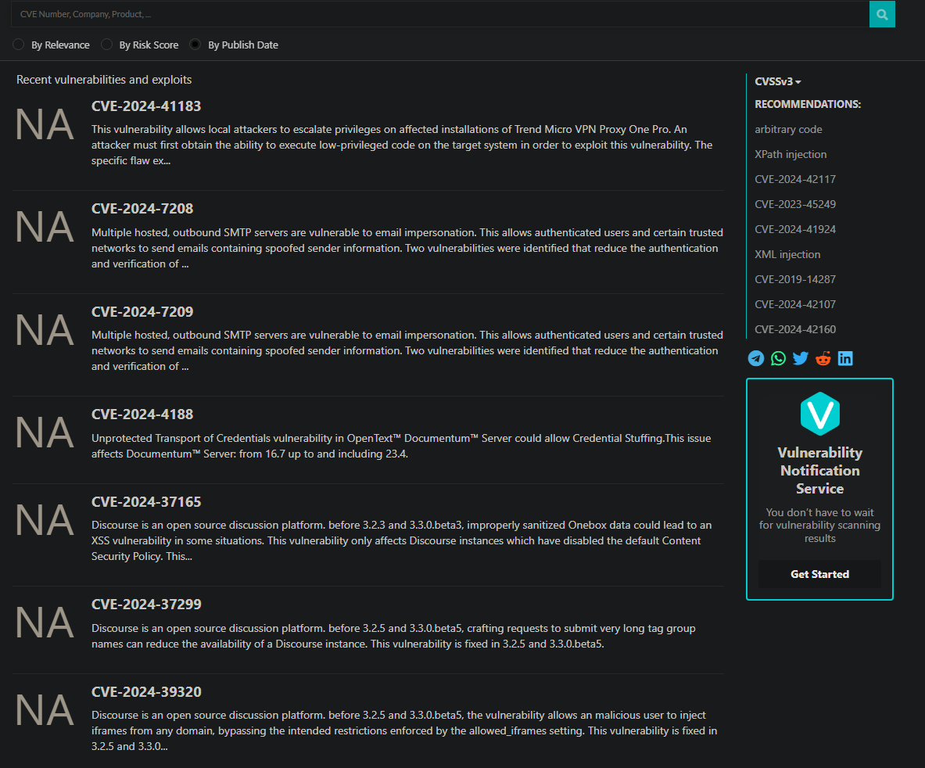Open CVE-2024-39320 Discourse vulnerability title
The height and width of the screenshot is (768, 925).
(x=146, y=692)
